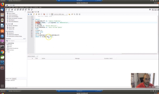Reconnect to DBMS icon in main toolbar

click(x=32, y=10)
